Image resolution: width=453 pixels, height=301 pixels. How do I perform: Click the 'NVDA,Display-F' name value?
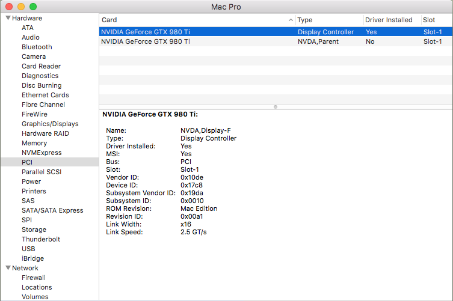pyautogui.click(x=206, y=130)
